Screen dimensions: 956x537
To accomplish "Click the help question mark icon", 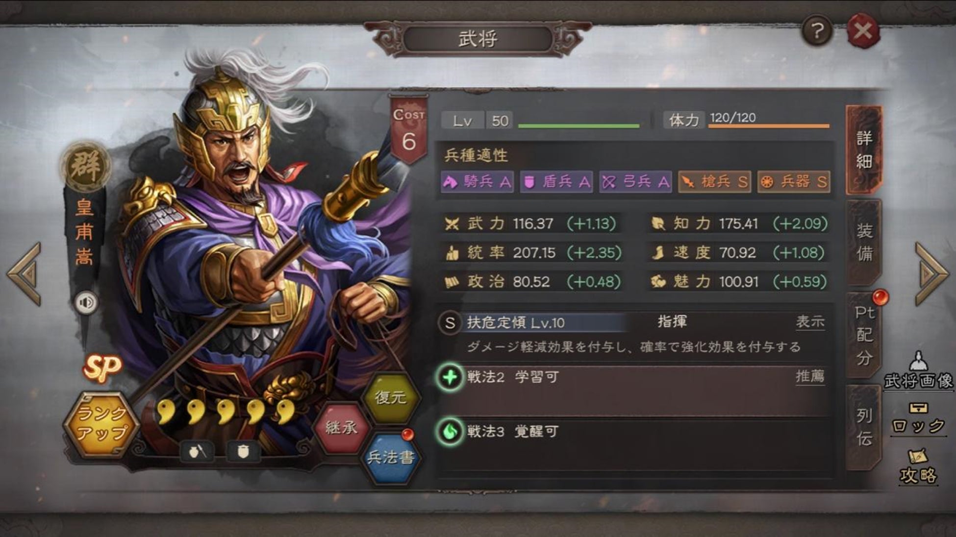I will 816,31.
